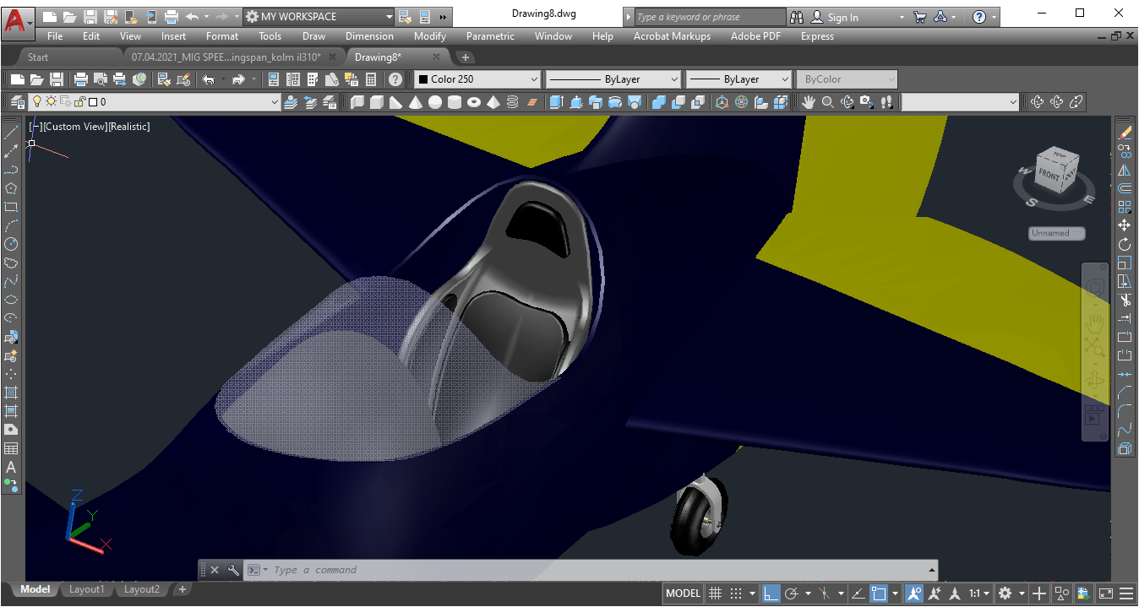Open the Parametric menu

490,36
